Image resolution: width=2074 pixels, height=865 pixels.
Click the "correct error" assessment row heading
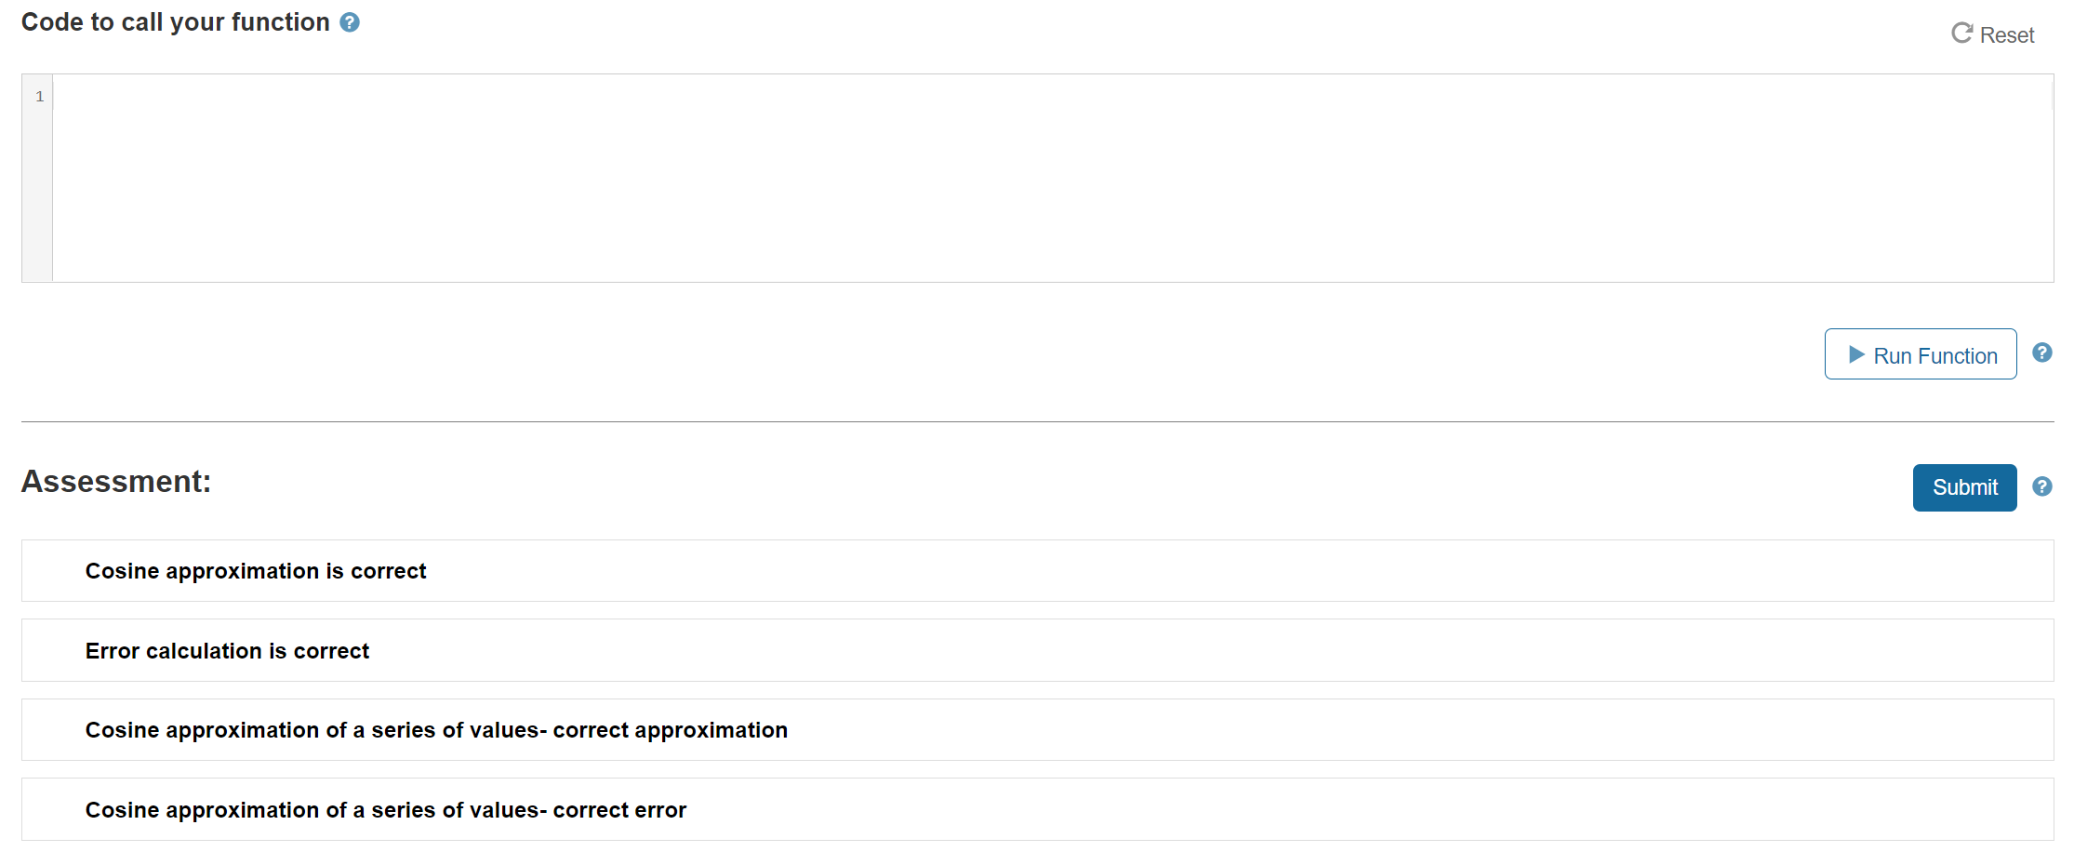coord(385,809)
